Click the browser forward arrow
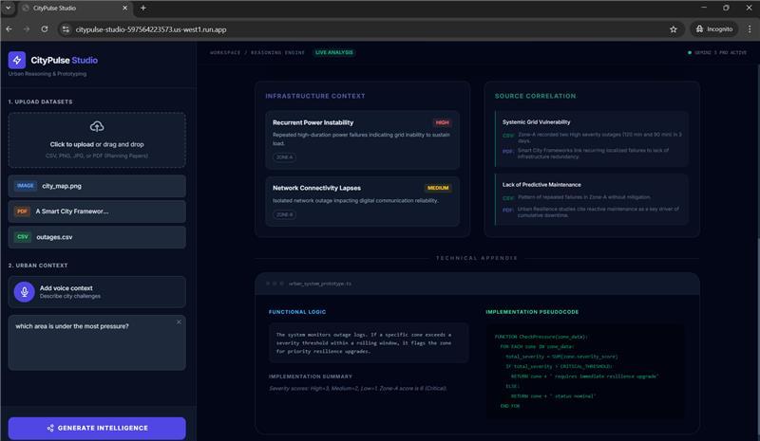The width and height of the screenshot is (760, 441). [27, 29]
